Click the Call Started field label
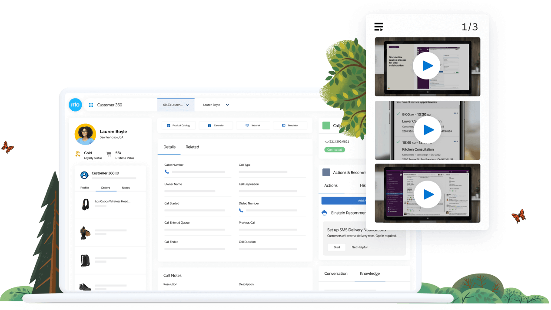The image size is (551, 310). [172, 203]
